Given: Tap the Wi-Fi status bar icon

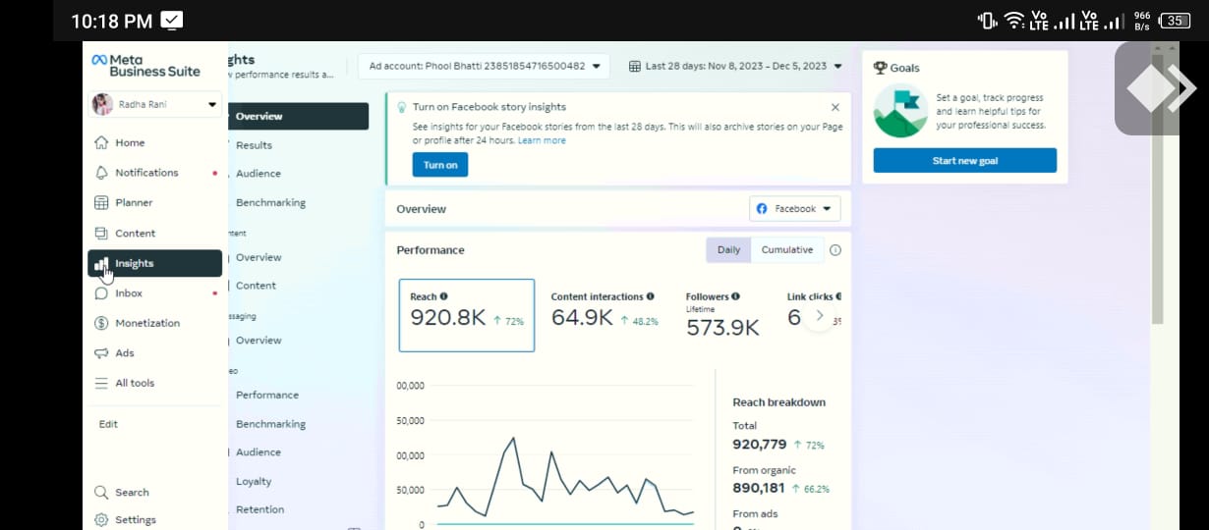Looking at the screenshot, I should click(x=1013, y=21).
